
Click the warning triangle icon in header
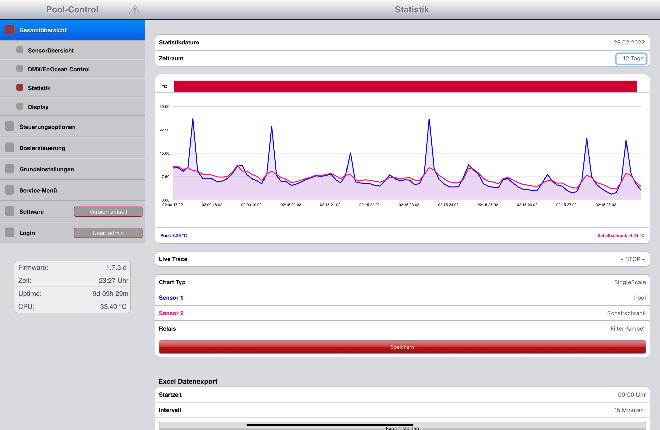click(135, 10)
